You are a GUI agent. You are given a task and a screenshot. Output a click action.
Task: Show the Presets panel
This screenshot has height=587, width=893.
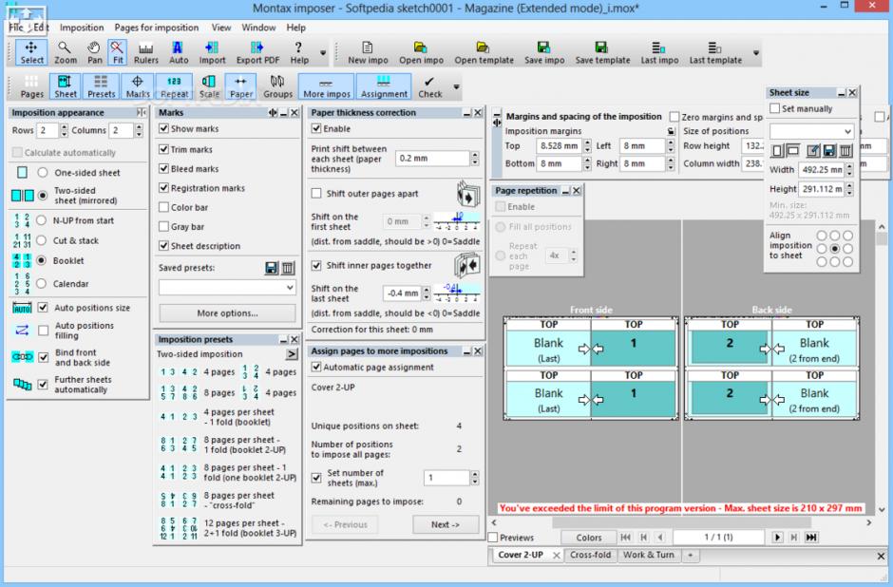pyautogui.click(x=102, y=86)
